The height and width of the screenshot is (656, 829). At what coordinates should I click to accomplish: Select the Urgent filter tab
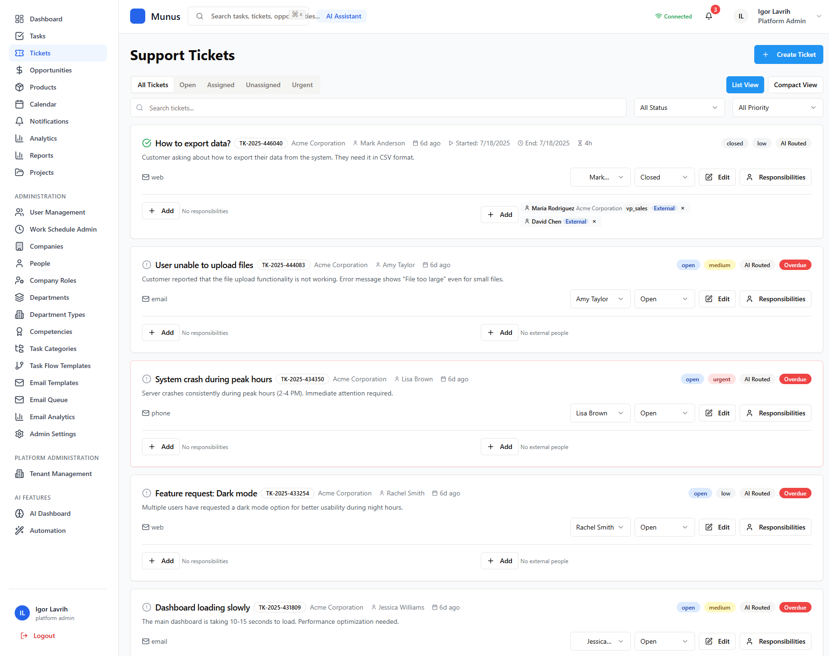tap(302, 84)
